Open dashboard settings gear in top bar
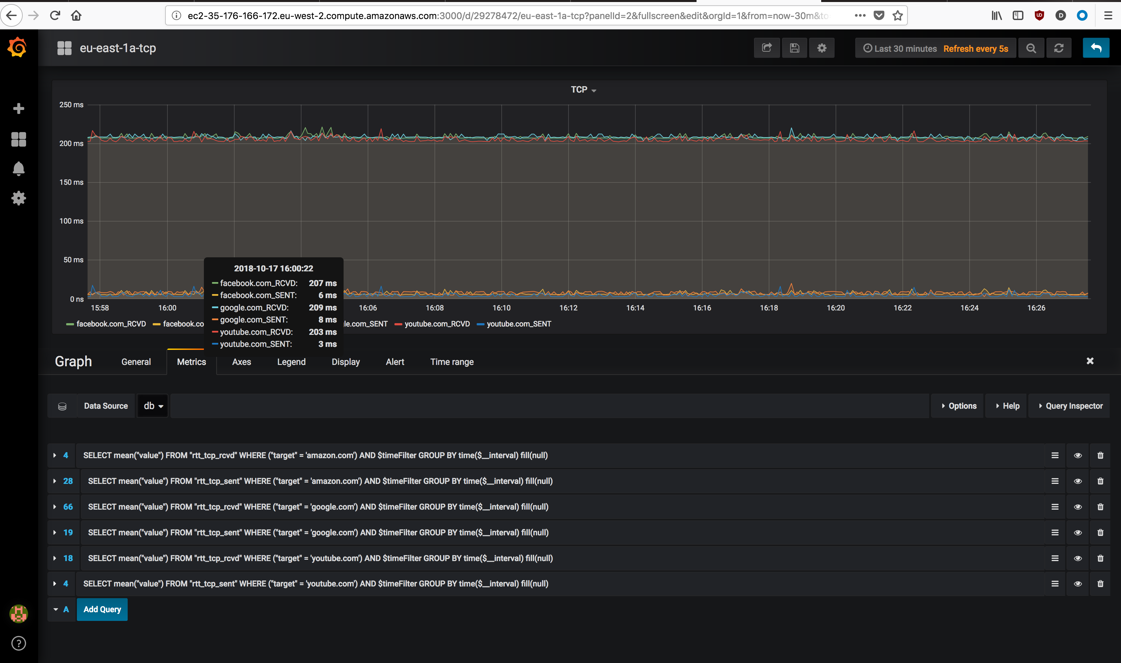 822,48
